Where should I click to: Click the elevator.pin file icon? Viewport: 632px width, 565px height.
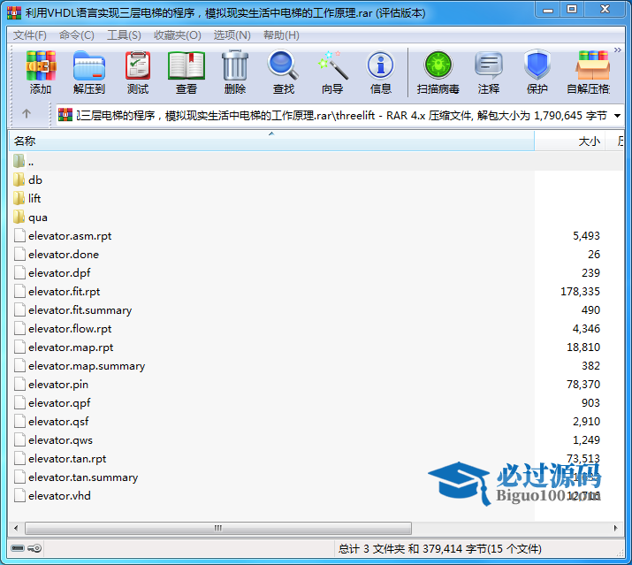click(19, 384)
